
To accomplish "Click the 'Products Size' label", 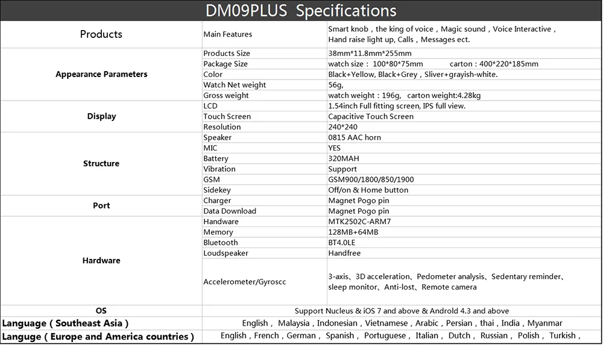I will click(227, 54).
